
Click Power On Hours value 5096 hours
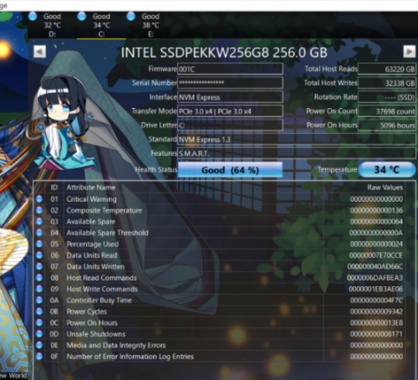(x=387, y=126)
